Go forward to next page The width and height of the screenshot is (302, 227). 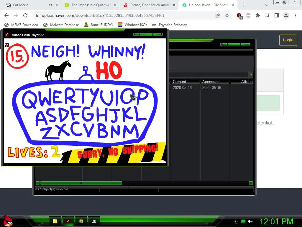click(16, 15)
